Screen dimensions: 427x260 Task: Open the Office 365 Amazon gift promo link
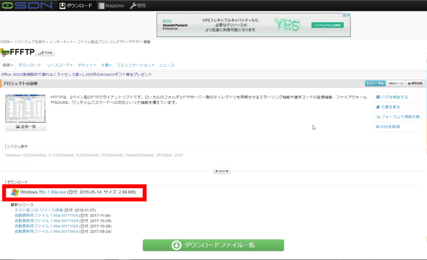pyautogui.click(x=76, y=75)
